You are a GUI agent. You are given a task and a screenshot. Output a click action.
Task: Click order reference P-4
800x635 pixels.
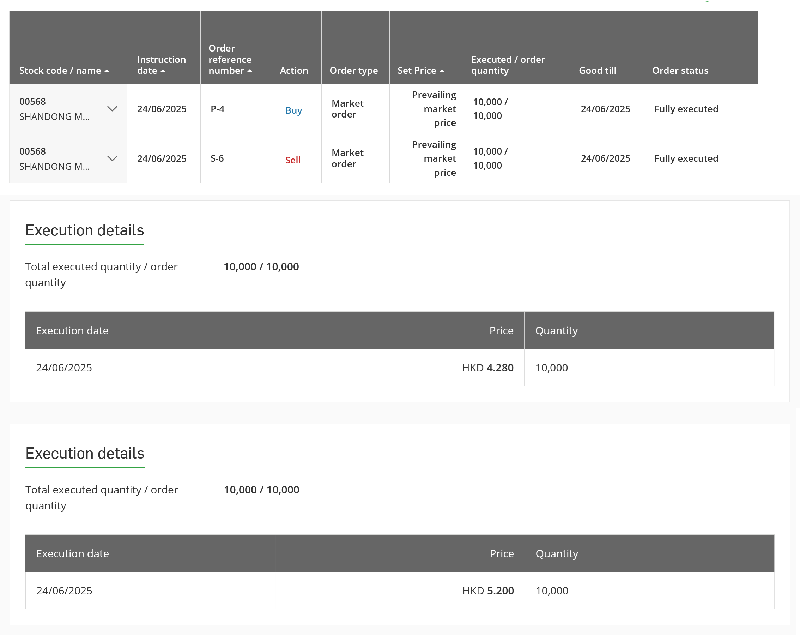(217, 109)
